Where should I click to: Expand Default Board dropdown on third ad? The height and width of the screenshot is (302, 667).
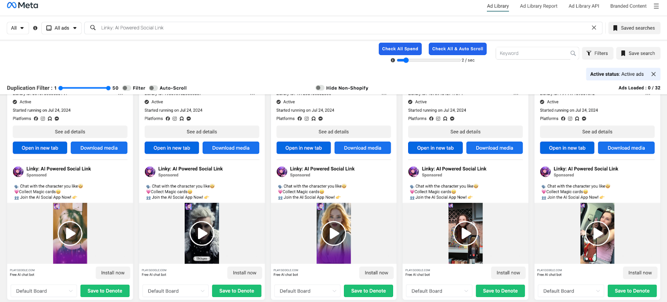307,291
